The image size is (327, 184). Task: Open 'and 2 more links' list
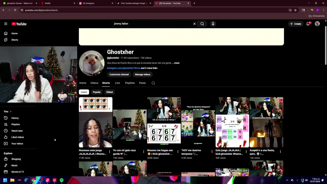click(149, 68)
